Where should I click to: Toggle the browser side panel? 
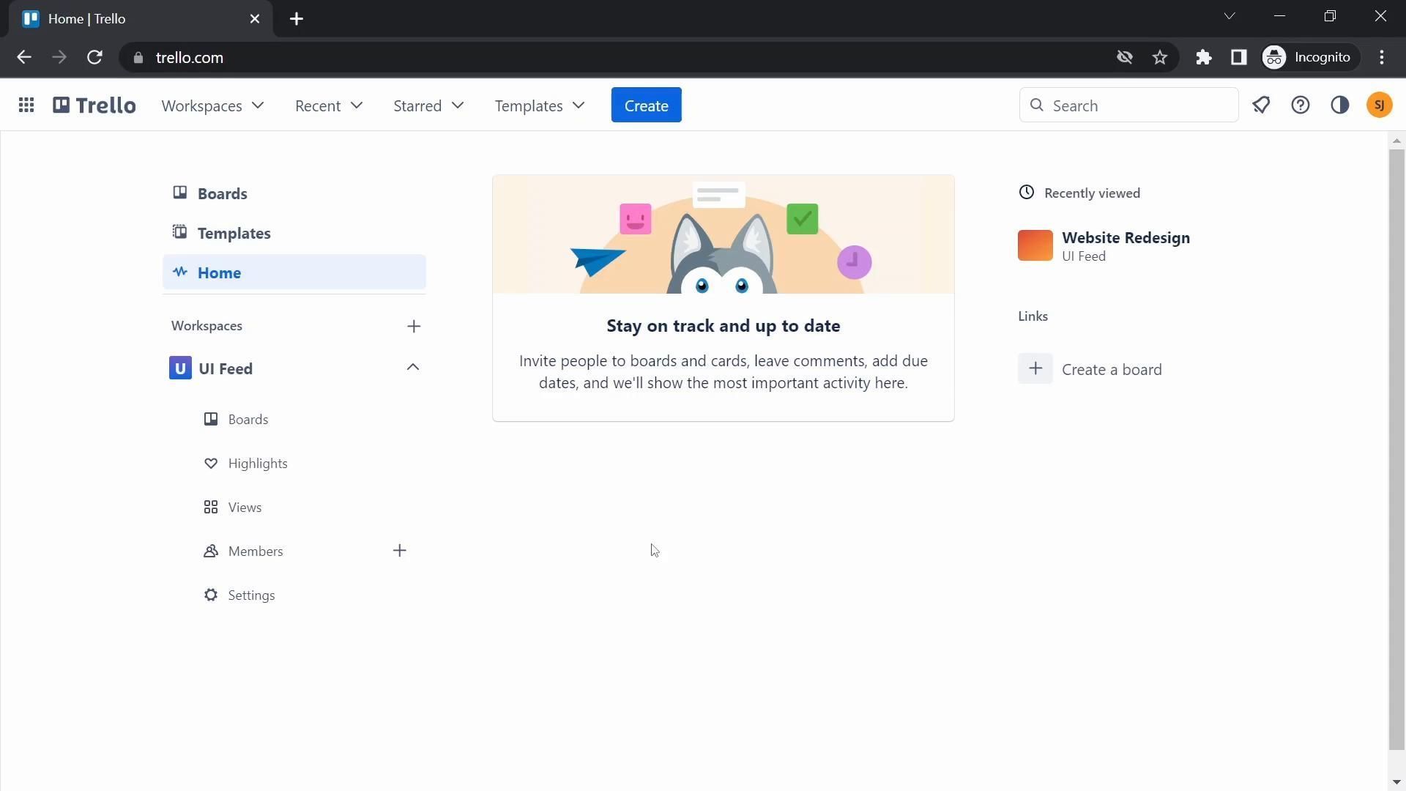[1239, 58]
